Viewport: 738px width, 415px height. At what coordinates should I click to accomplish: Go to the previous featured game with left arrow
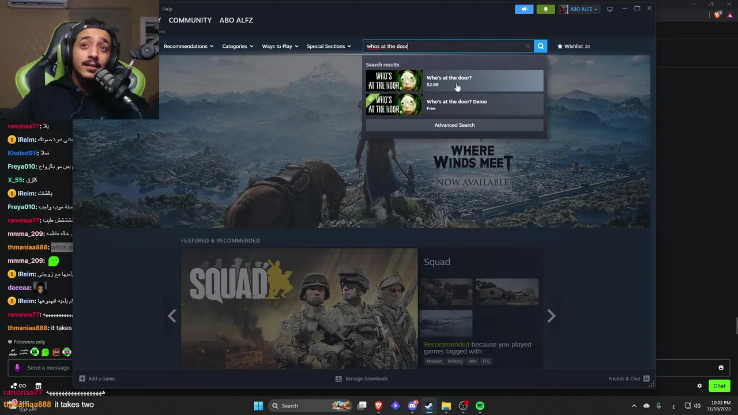172,316
